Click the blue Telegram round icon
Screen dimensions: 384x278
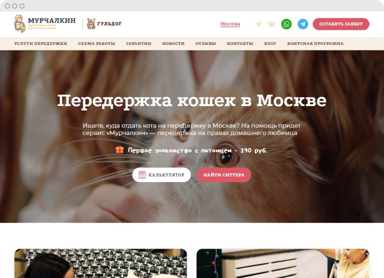click(x=303, y=24)
